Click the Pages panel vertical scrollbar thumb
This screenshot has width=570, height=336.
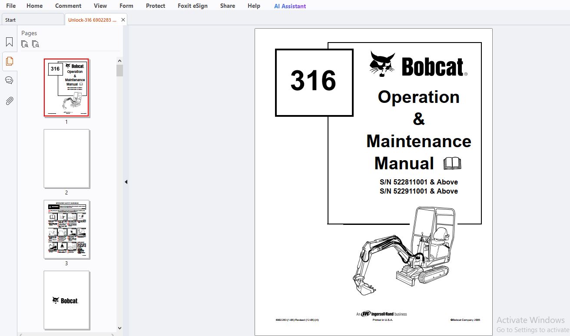point(119,70)
